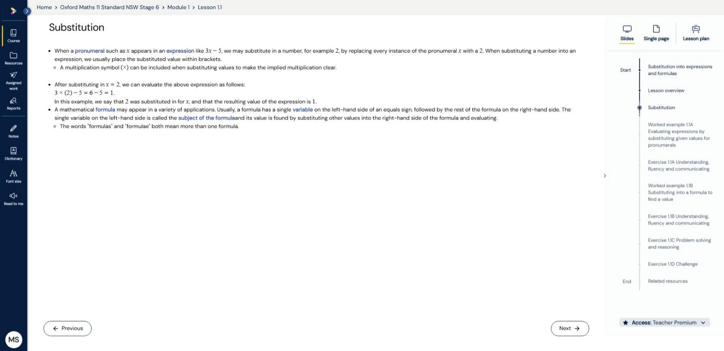Open the Dictionary tool
This screenshot has width=724, height=351.
13,154
